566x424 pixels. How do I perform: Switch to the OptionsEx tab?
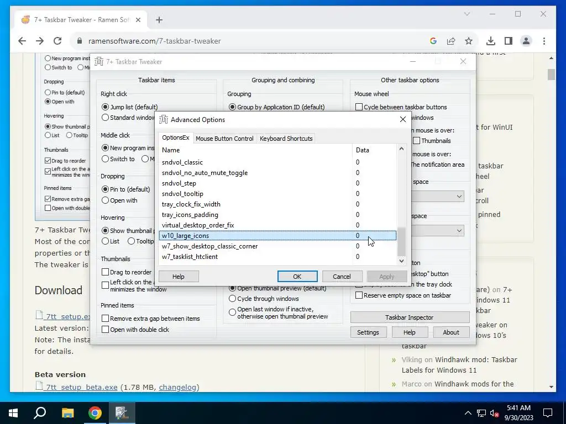[x=175, y=137]
